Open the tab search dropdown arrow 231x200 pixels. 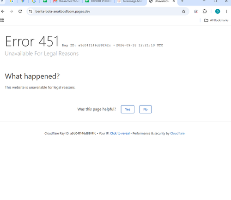coord(2,1)
